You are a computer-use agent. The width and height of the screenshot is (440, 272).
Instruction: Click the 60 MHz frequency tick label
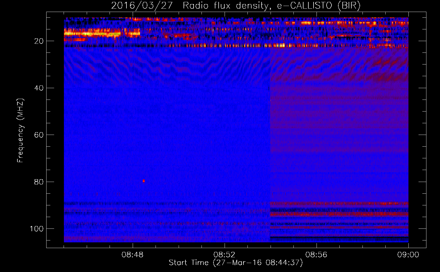[39, 135]
